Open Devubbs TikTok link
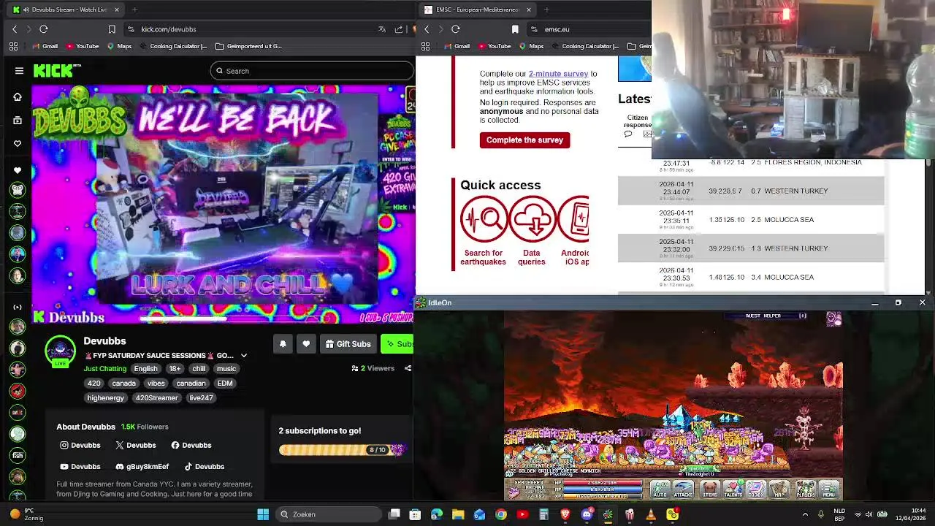 [204, 466]
